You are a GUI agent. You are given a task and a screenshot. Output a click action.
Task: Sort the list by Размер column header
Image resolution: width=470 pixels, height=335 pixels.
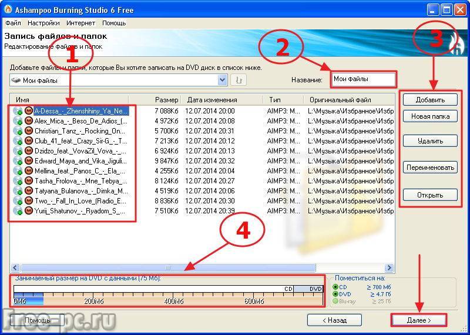[166, 100]
